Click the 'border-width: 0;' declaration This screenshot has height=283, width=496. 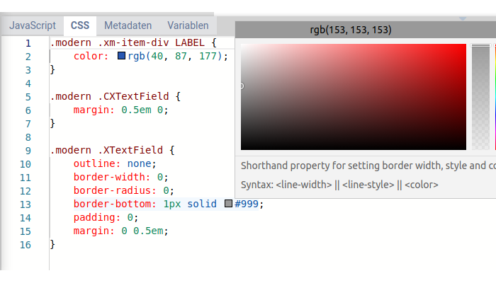pos(121,177)
